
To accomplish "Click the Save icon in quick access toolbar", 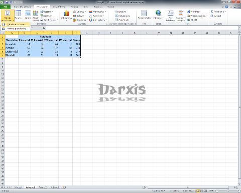I will coord(7,2).
